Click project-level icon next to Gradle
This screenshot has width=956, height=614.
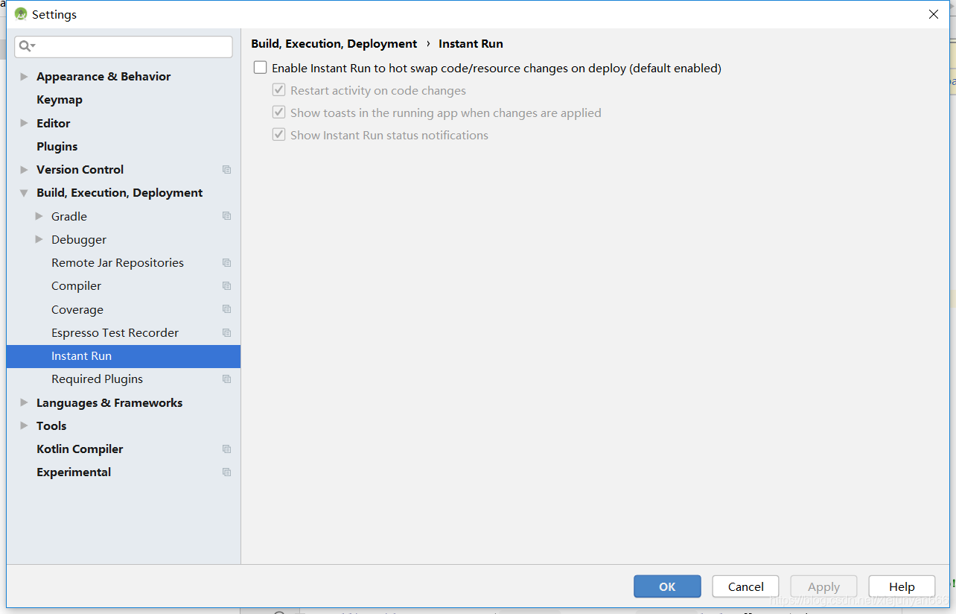(227, 216)
